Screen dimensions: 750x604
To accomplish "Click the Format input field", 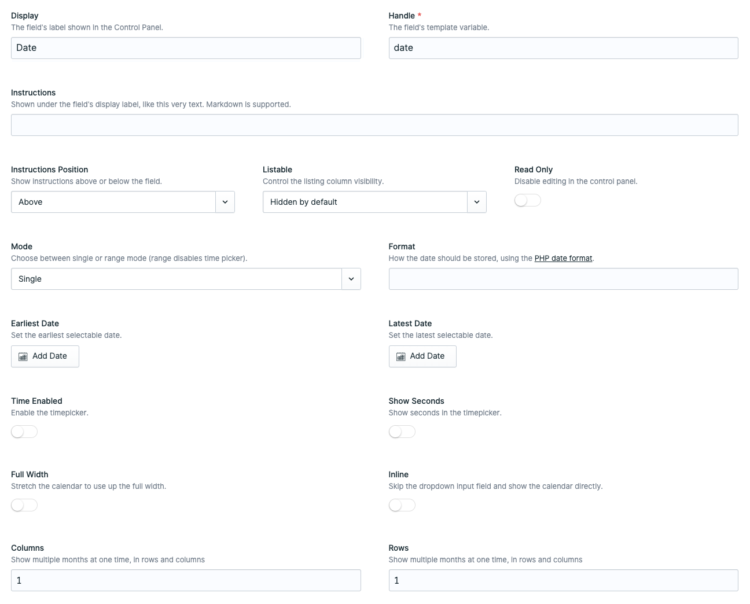I will click(x=563, y=279).
